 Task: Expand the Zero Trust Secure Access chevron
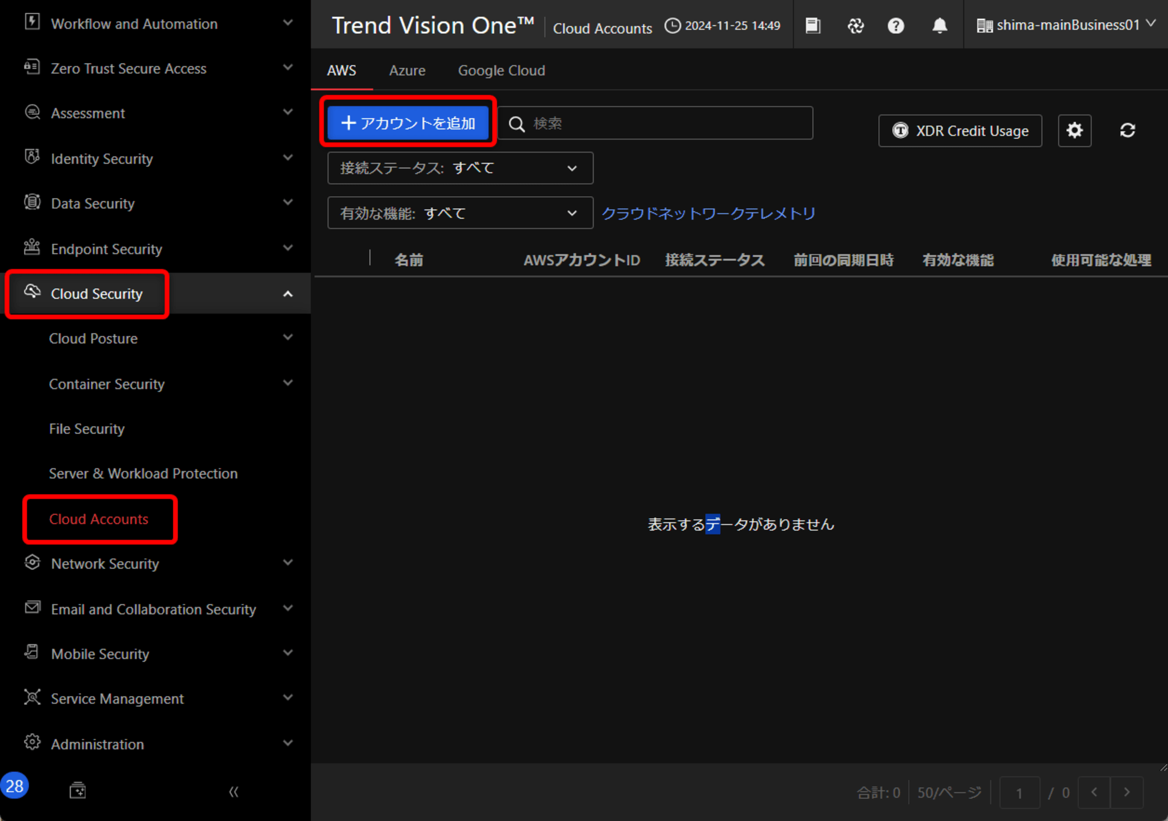coord(288,68)
